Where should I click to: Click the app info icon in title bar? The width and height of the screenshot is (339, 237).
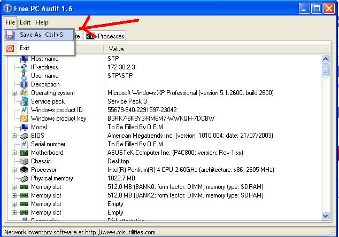point(8,9)
